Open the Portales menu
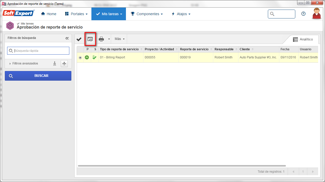 pyautogui.click(x=76, y=14)
